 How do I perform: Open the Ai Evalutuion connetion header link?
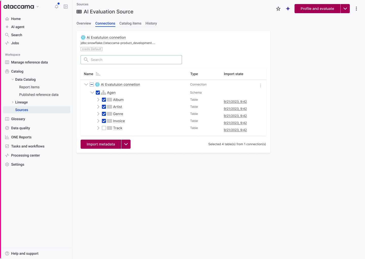106,37
